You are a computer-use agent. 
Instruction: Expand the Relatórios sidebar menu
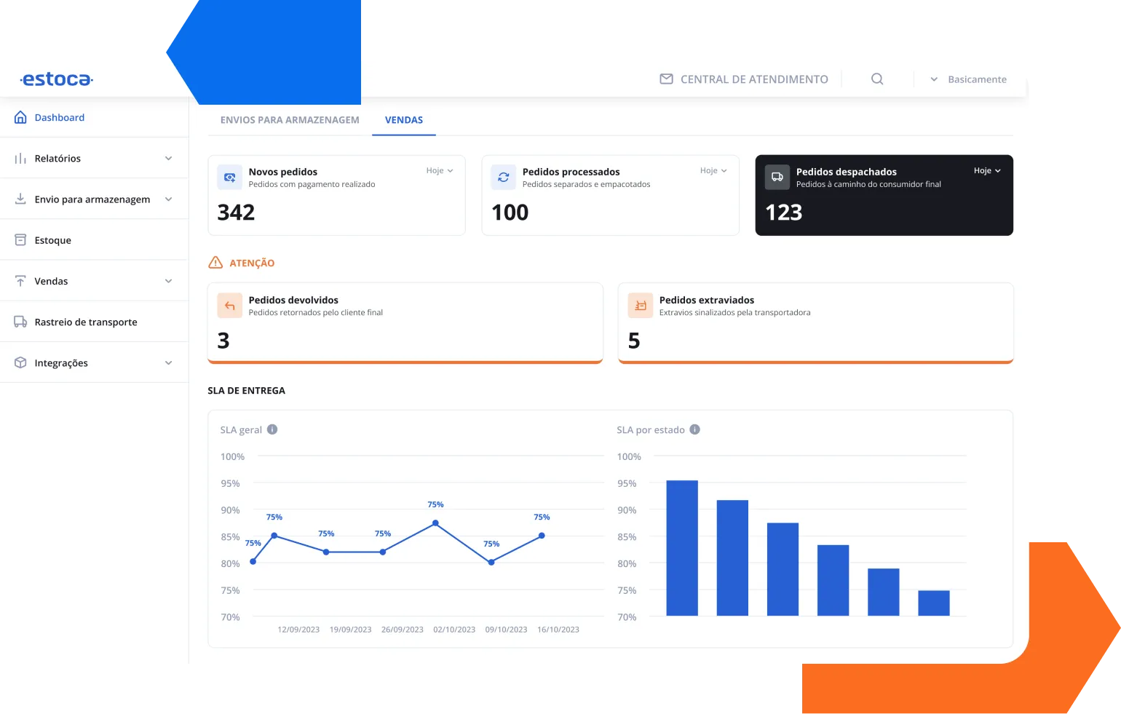[x=94, y=158]
